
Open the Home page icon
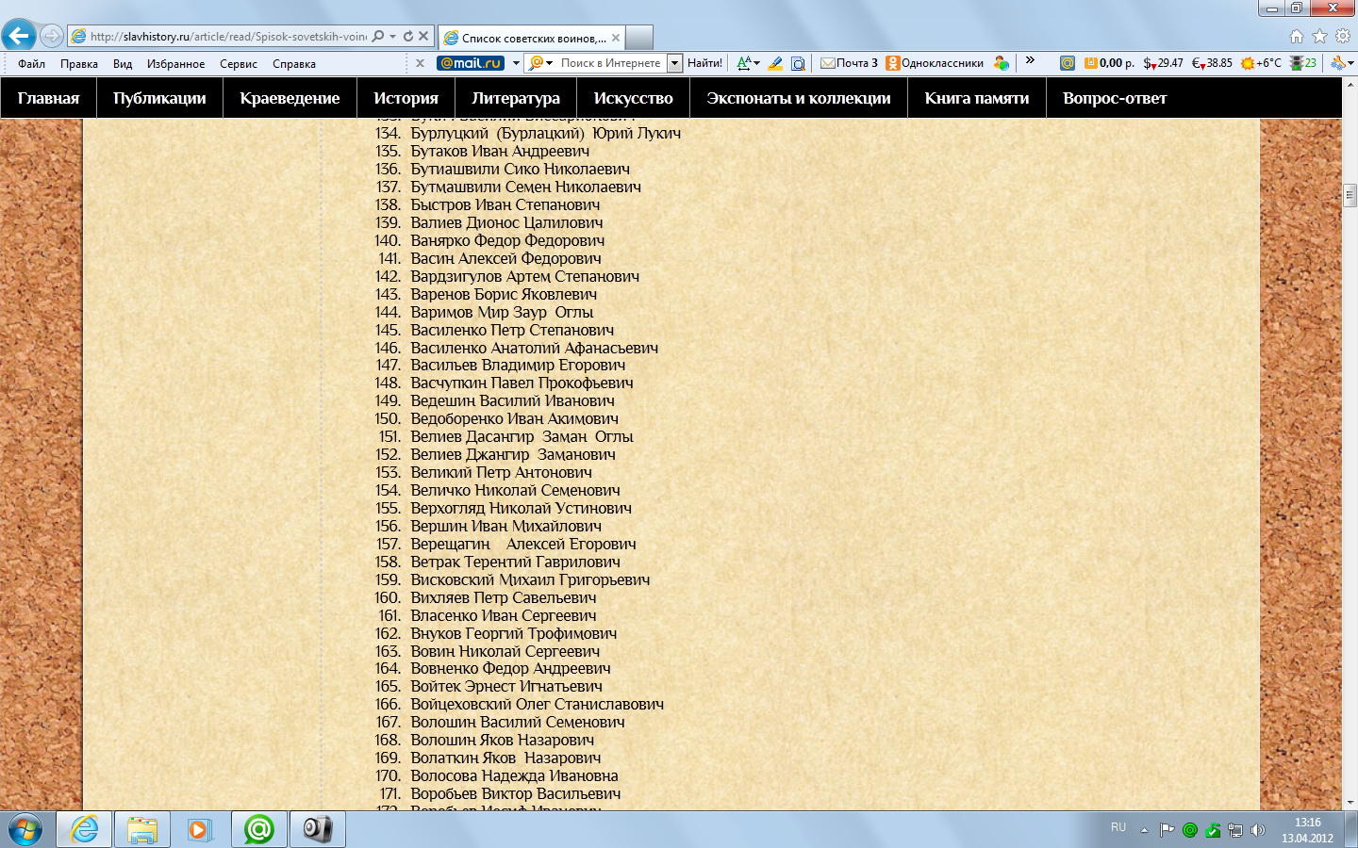(1297, 36)
